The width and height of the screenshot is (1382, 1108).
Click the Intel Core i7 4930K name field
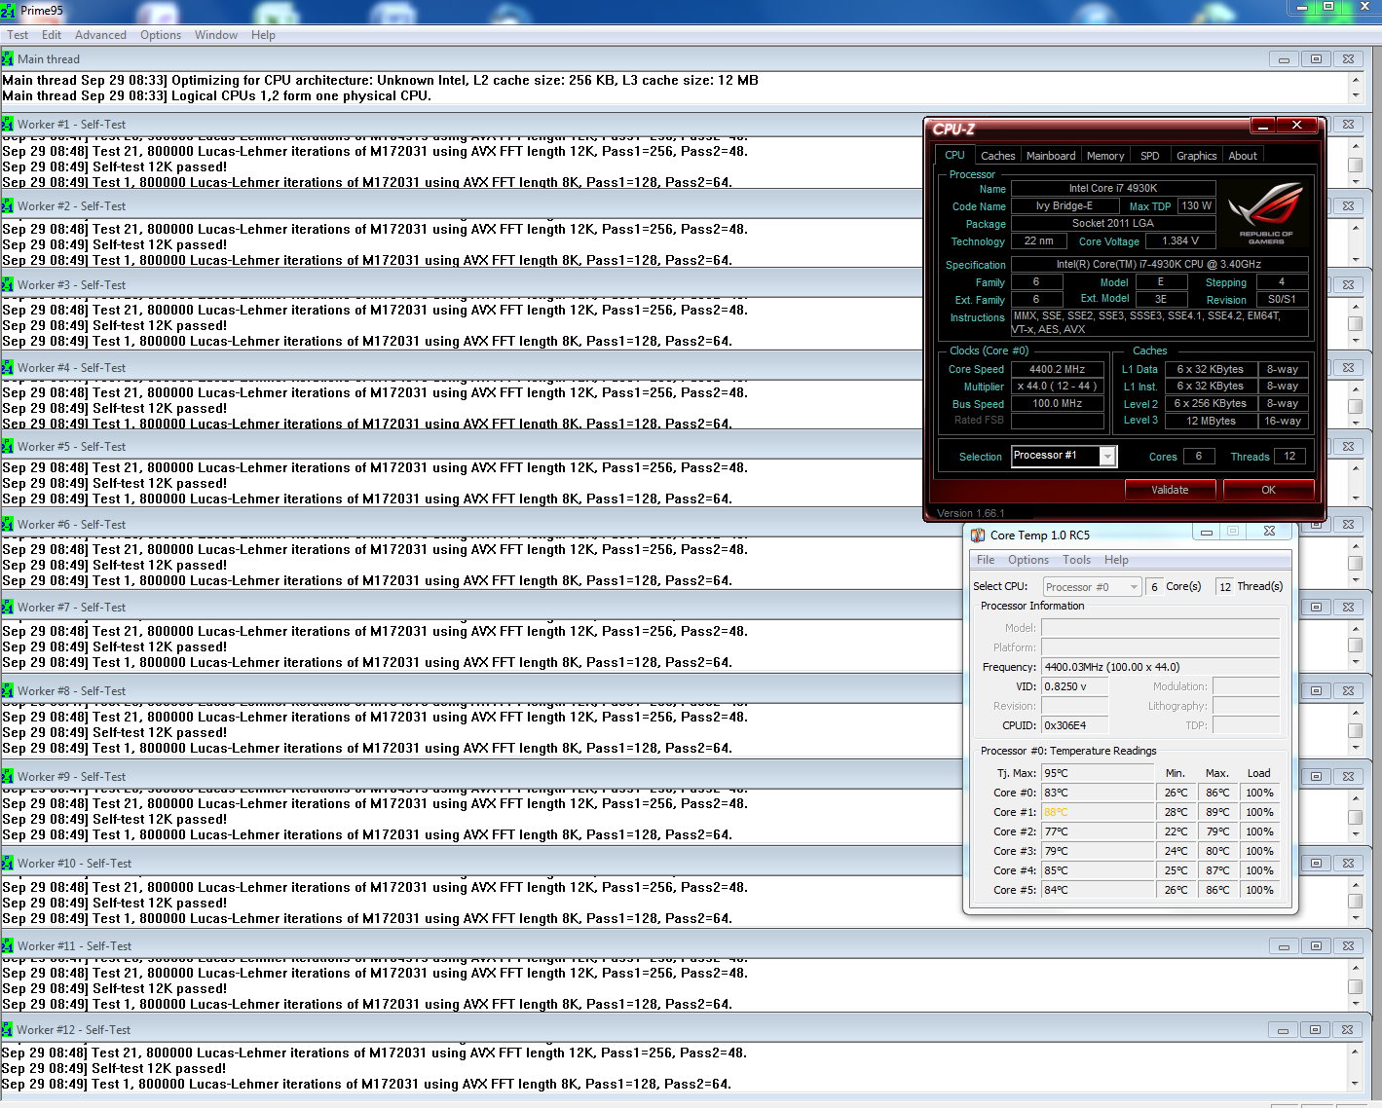(1113, 188)
